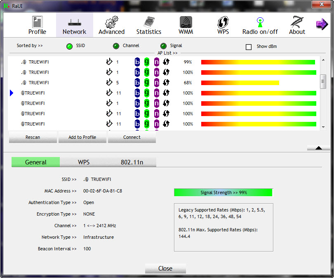The image size is (334, 278).
Task: Switch to the WPS detail tab
Action: [x=84, y=162]
